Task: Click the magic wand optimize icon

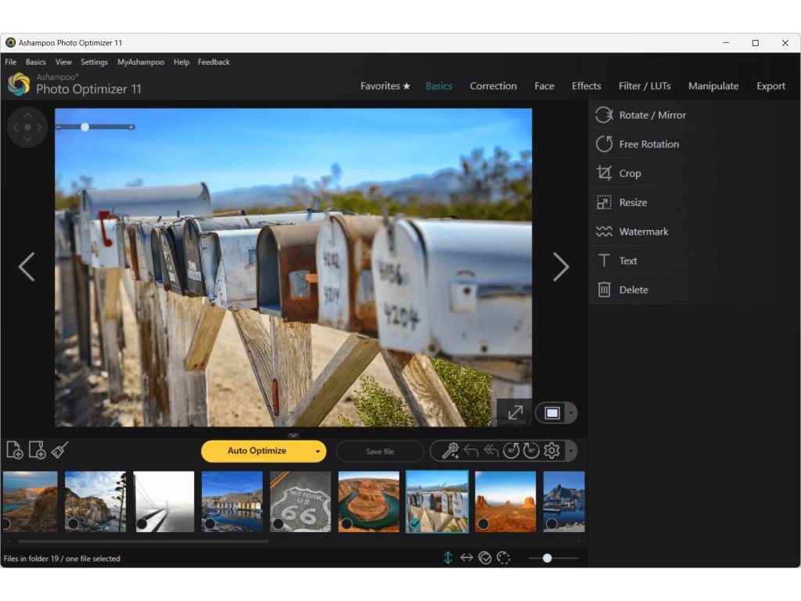Action: pyautogui.click(x=450, y=451)
